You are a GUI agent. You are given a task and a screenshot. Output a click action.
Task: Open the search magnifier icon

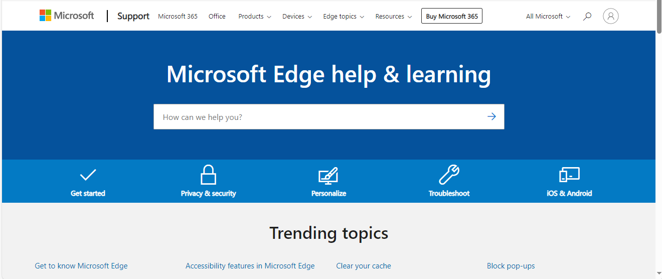(x=587, y=17)
